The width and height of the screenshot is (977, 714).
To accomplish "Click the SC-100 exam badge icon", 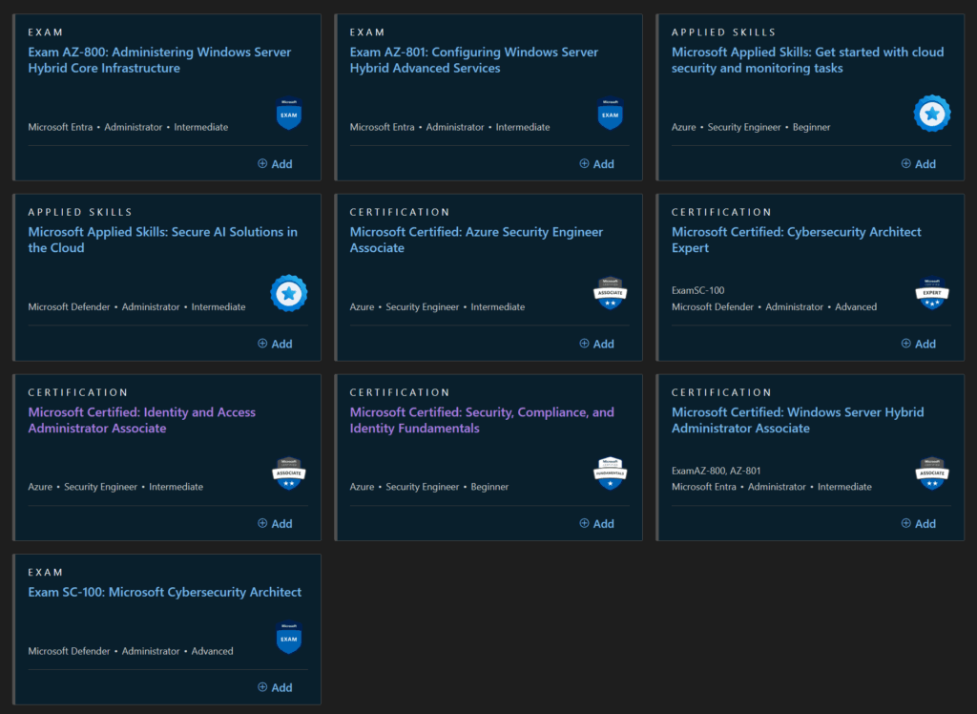I will click(288, 638).
